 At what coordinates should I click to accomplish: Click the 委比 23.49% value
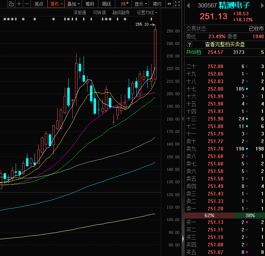(217, 36)
